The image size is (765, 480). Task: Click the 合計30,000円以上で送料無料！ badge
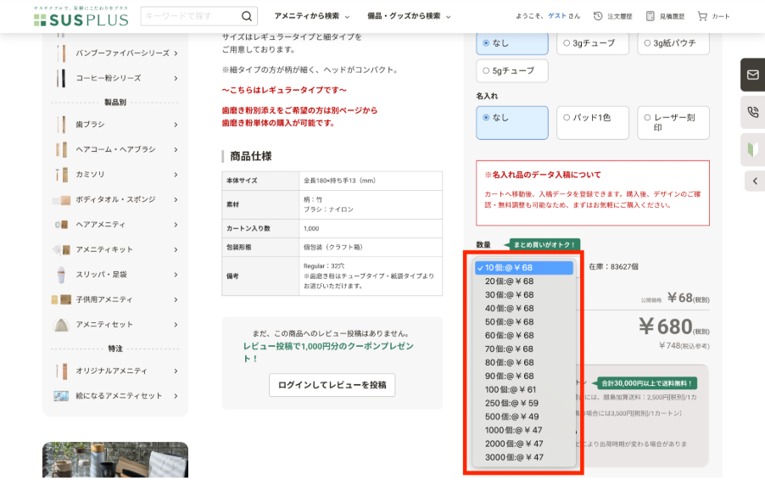pyautogui.click(x=645, y=383)
